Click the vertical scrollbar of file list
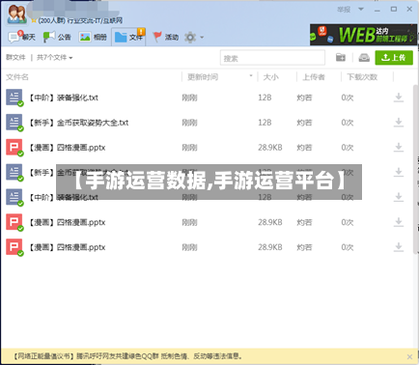 pos(415,169)
